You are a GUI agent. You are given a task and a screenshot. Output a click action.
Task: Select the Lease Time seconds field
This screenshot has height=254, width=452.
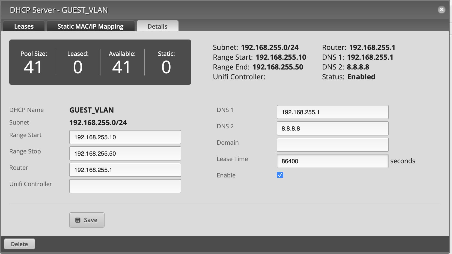(x=332, y=161)
